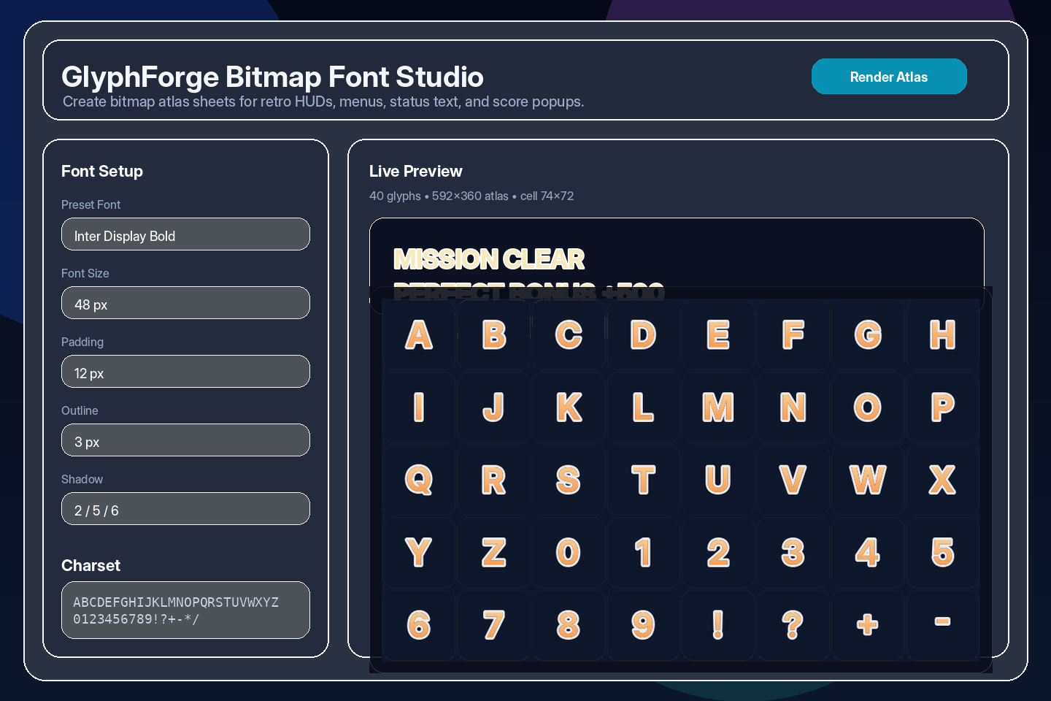Click the "Font Setup" heading
1051x701 pixels.
102,171
